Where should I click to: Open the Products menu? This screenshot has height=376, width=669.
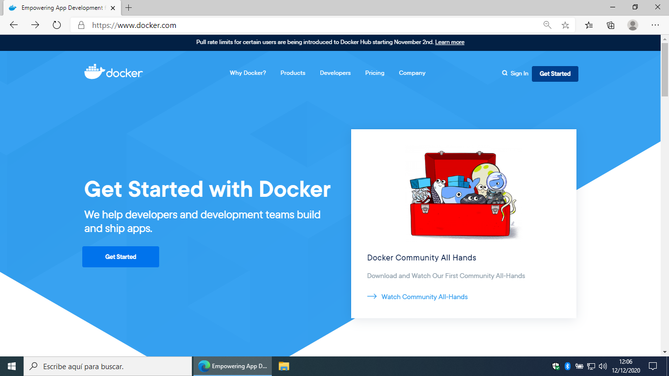click(x=293, y=73)
